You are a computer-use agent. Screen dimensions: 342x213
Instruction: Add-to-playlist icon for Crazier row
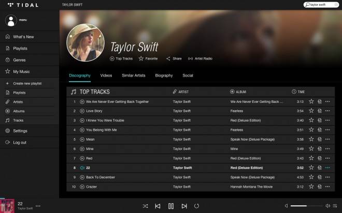click(x=320, y=187)
